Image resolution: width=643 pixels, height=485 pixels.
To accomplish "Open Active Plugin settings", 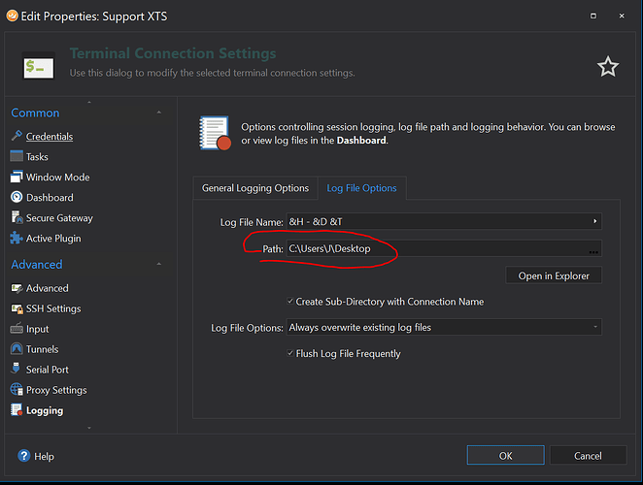I will pyautogui.click(x=53, y=239).
